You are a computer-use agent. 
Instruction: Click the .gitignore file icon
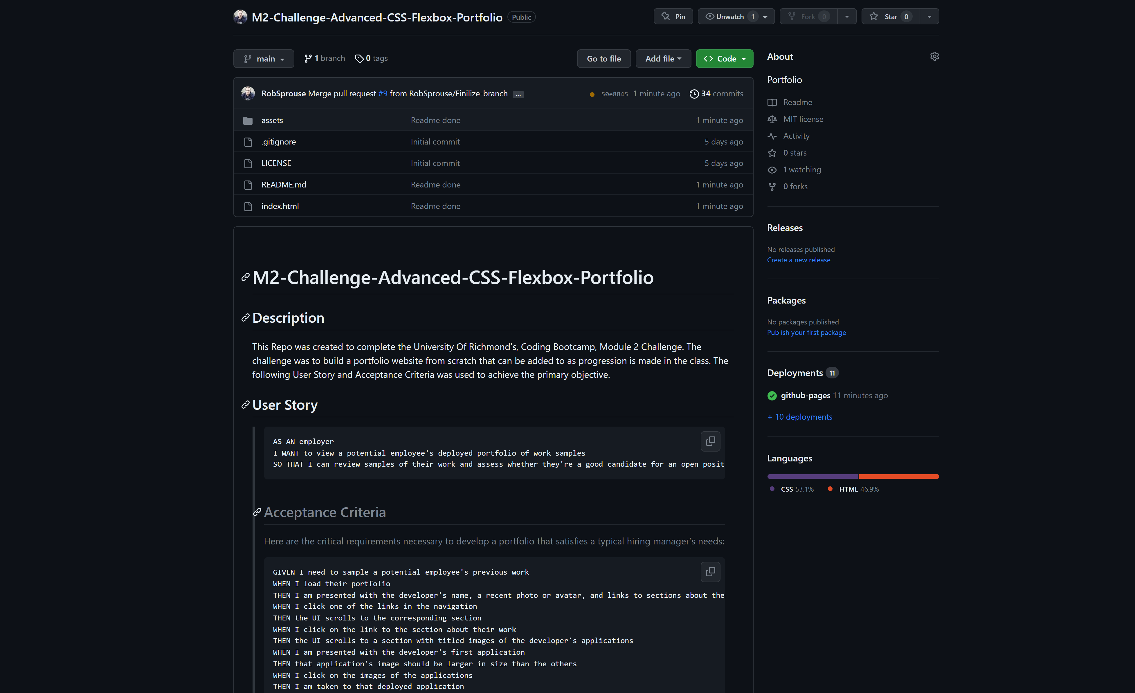pyautogui.click(x=248, y=142)
